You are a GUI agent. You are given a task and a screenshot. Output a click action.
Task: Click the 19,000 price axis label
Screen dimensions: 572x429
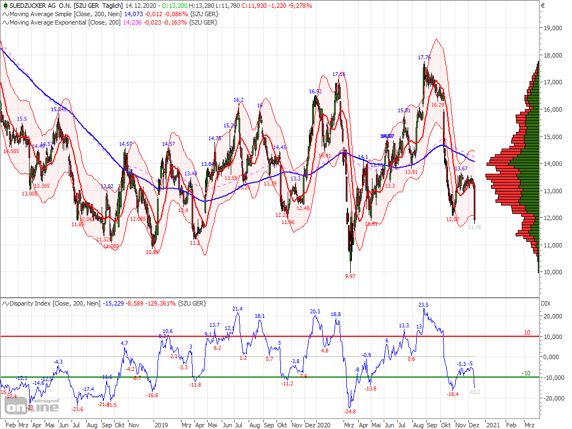point(553,28)
